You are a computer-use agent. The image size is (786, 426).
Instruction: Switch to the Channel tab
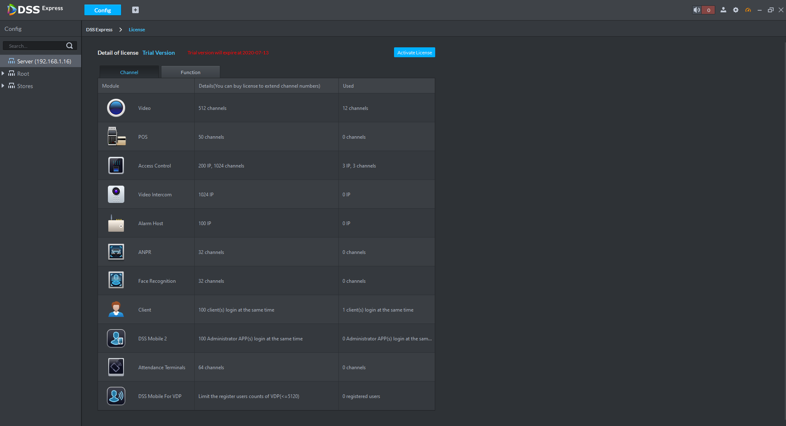(129, 72)
